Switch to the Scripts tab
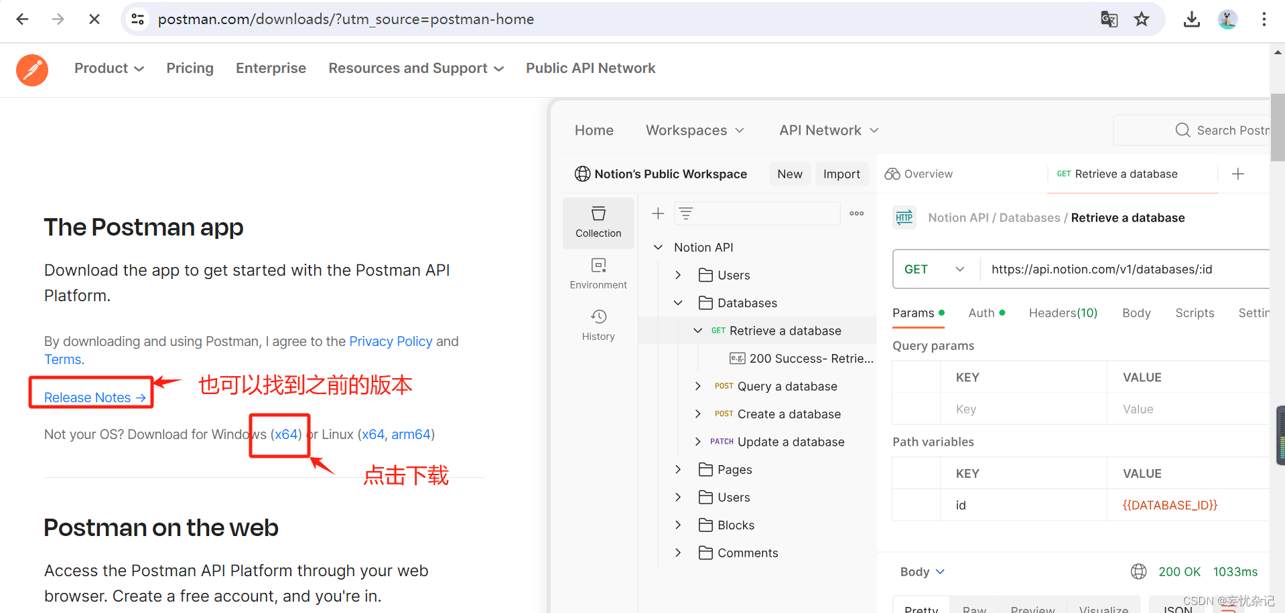The width and height of the screenshot is (1285, 613). (x=1195, y=313)
